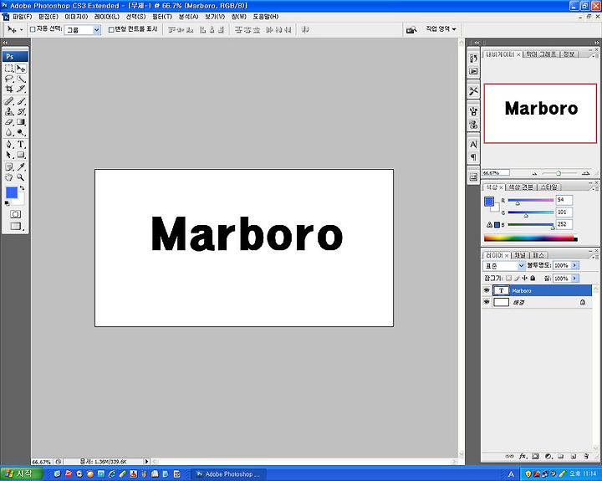Open the 불투명도 opacity slider arrow
Screen dimensions: 602x481
pos(574,265)
